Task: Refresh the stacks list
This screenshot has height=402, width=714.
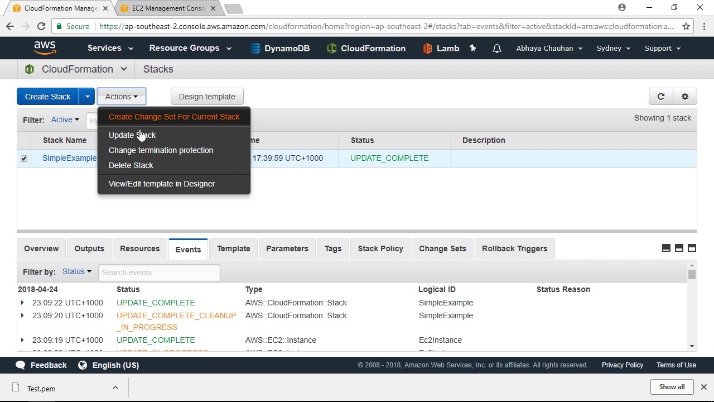Action: click(661, 97)
